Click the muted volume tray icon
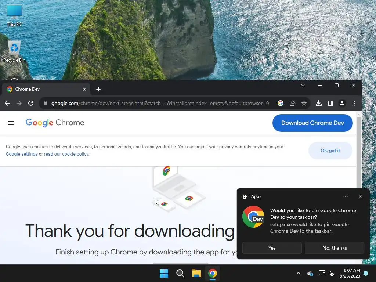 click(x=331, y=273)
